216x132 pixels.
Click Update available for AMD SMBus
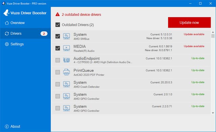(194, 34)
